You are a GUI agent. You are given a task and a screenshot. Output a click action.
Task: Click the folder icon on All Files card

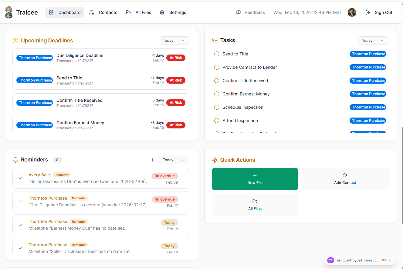[x=255, y=201]
